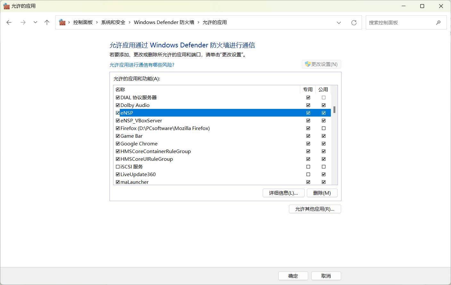Viewport: 451px width, 285px height.
Task: Expand the chevron after 系统和安全
Action: (130, 22)
